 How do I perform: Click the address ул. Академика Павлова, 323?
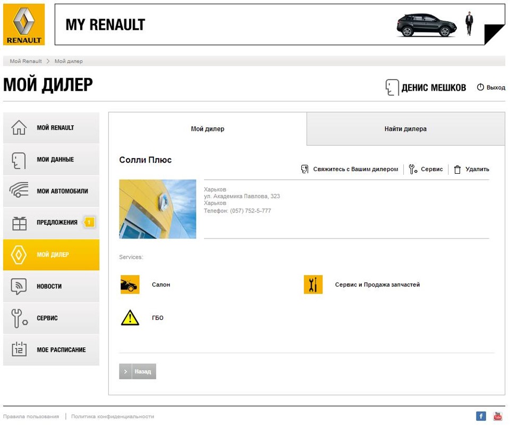(x=242, y=196)
